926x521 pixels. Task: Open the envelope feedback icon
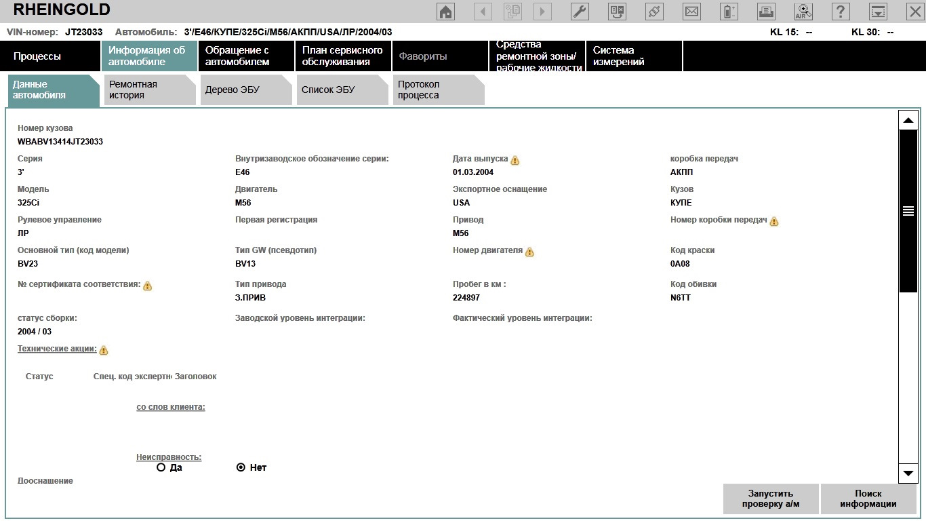[691, 12]
